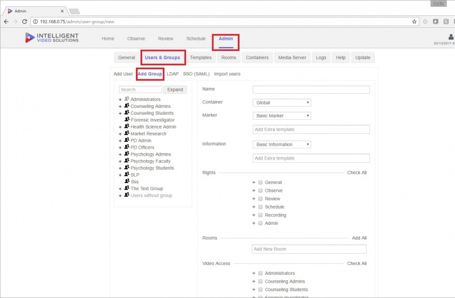Open the Marker dropdown Basic Marker
Screen dimensions: 455x298
click(x=282, y=116)
